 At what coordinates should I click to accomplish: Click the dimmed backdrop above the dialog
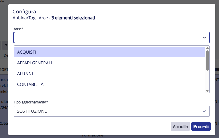pos(109,2)
